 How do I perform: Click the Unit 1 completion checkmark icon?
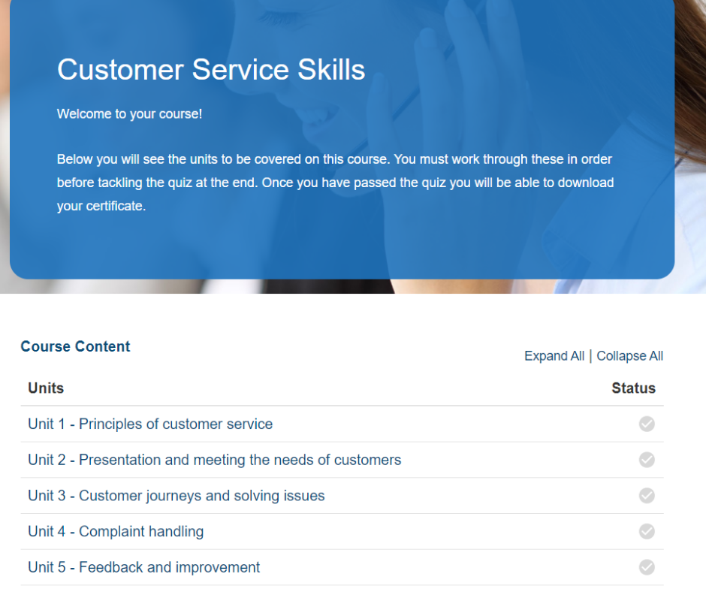(x=647, y=424)
